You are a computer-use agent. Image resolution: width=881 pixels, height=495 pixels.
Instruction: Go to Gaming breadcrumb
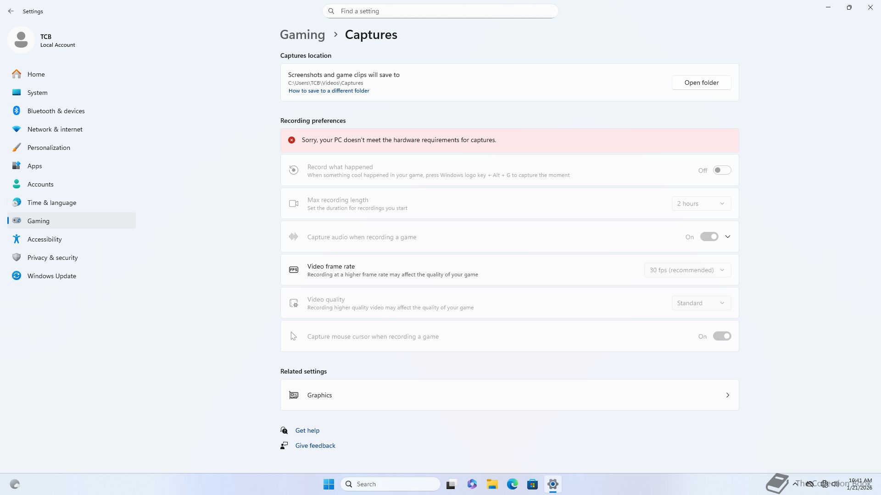click(302, 35)
